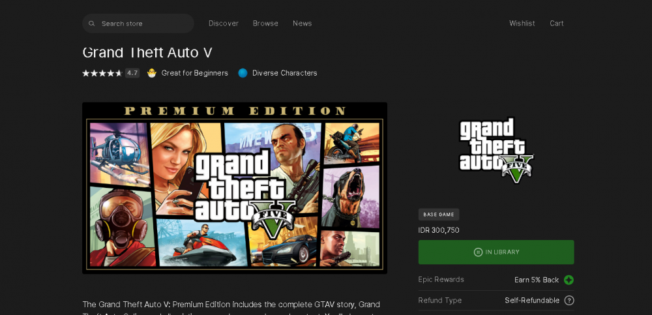The height and width of the screenshot is (315, 652).
Task: Focus the Search store field
Action: click(x=138, y=23)
